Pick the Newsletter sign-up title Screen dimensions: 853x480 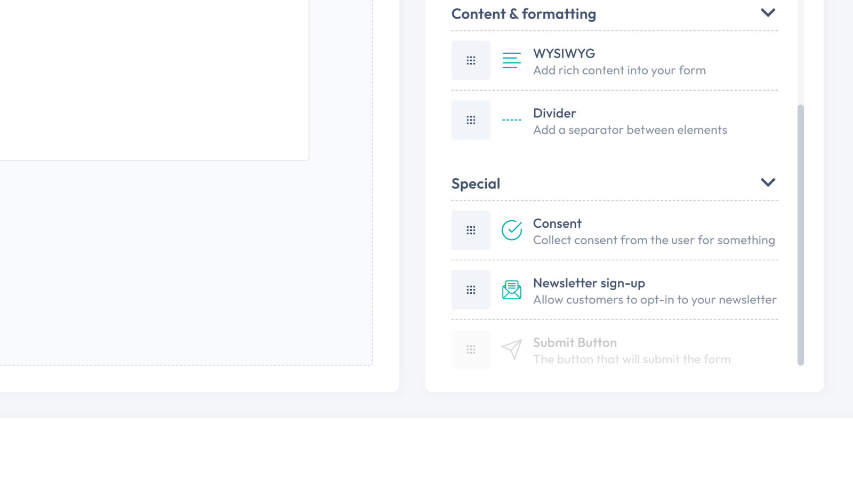(x=589, y=283)
